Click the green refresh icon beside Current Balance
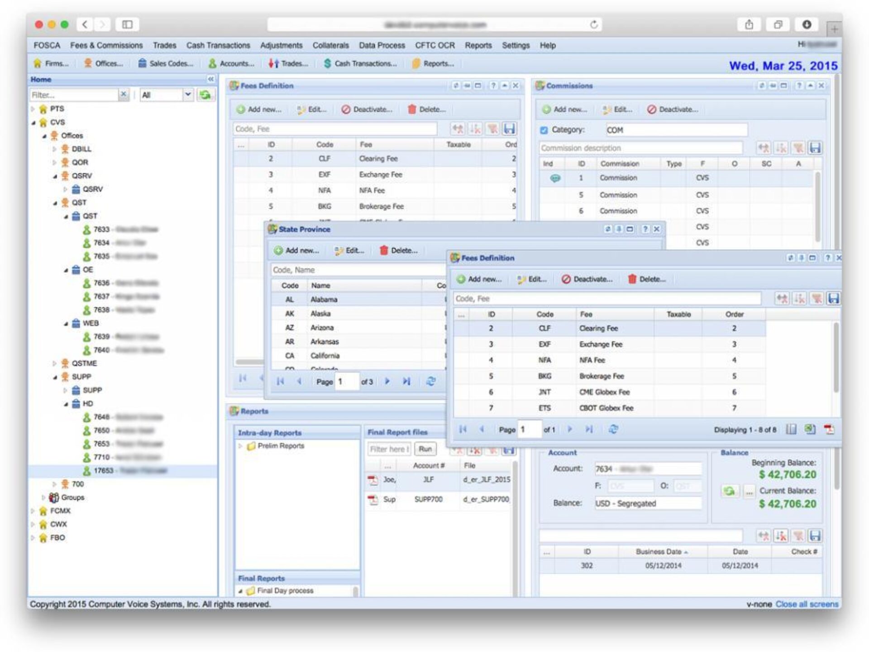The height and width of the screenshot is (652, 869). click(x=729, y=491)
